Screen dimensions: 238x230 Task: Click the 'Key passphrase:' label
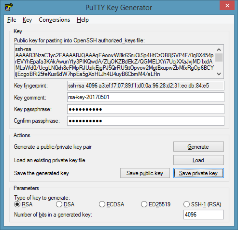(x=33, y=109)
